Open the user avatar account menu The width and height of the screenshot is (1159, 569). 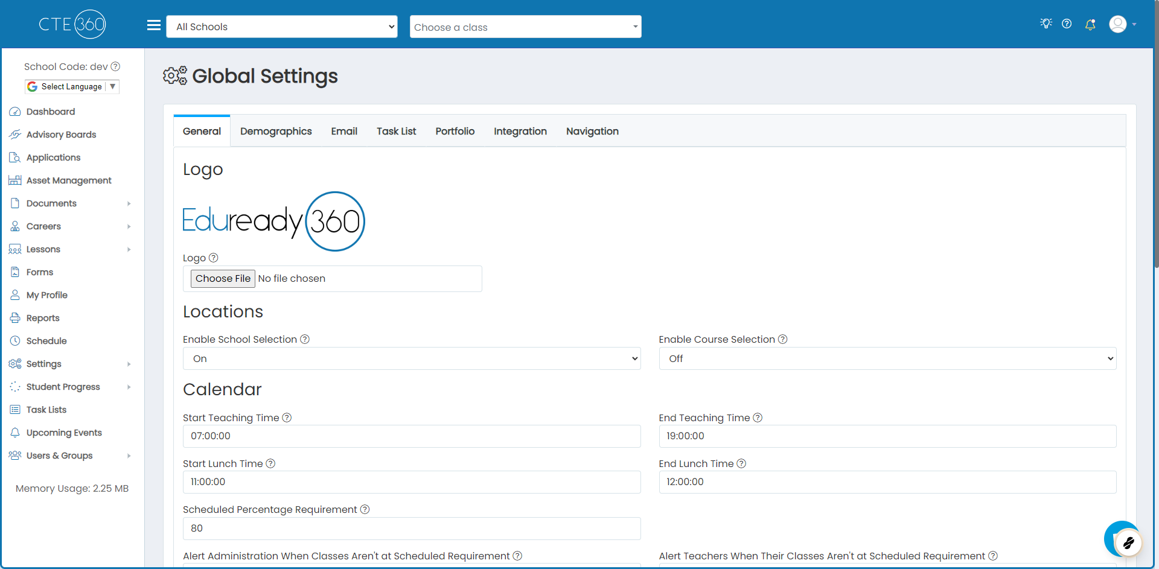click(x=1122, y=24)
